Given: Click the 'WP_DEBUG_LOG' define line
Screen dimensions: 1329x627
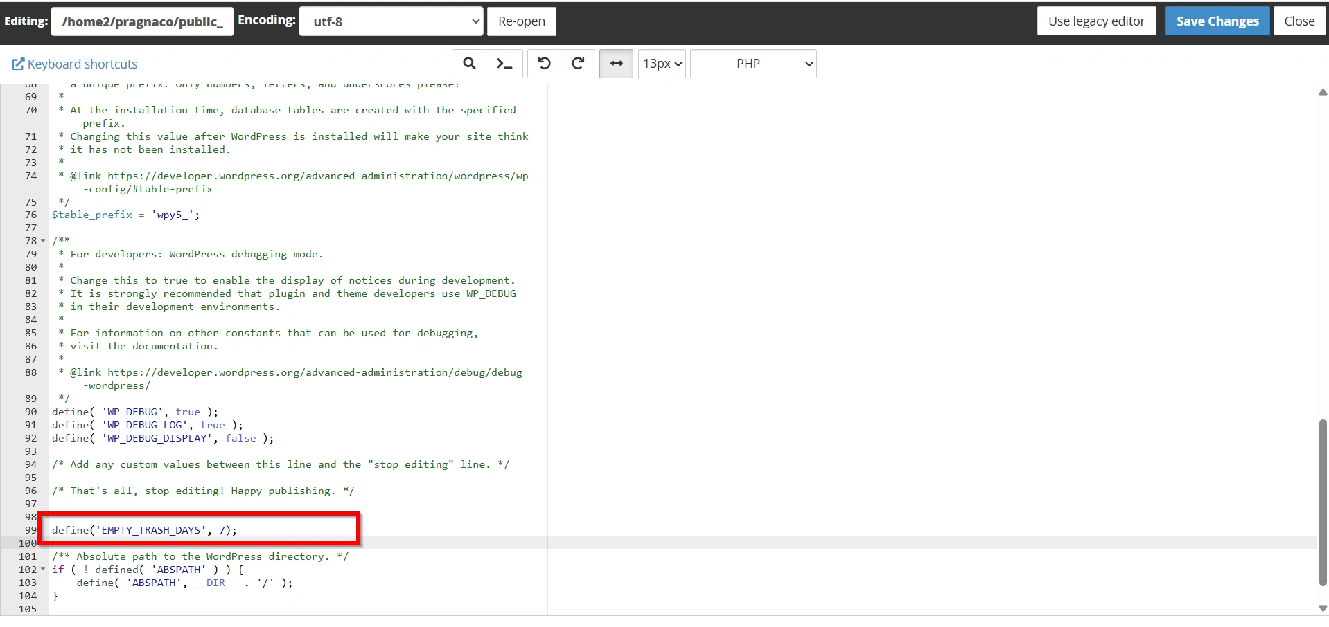Looking at the screenshot, I should pyautogui.click(x=148, y=426).
